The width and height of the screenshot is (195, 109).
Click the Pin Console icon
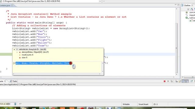(192, 81)
